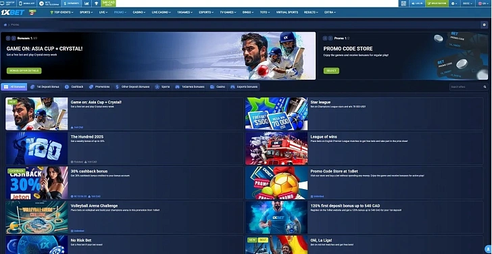Open the 30% cashback bonus offer title

[89, 171]
